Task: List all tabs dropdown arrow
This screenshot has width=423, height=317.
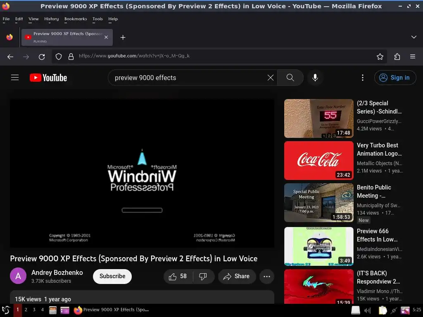Action: 413,37
